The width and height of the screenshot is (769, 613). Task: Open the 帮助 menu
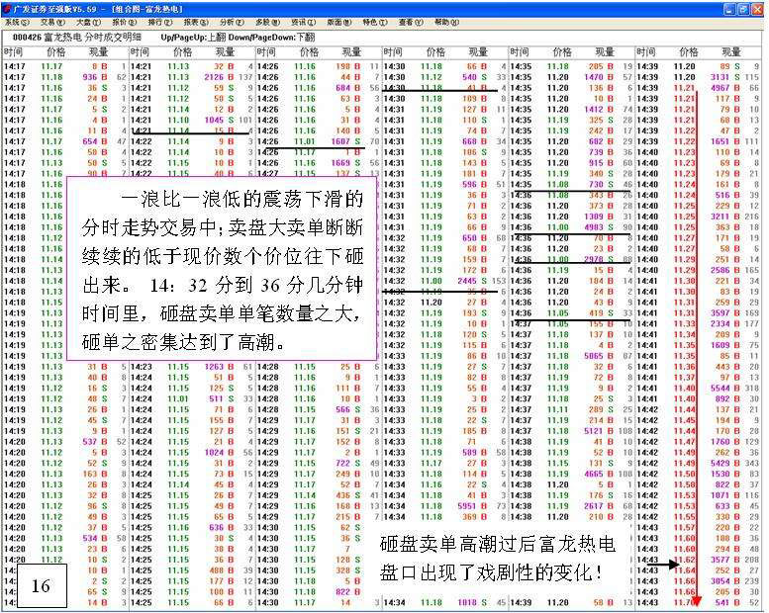(x=446, y=22)
